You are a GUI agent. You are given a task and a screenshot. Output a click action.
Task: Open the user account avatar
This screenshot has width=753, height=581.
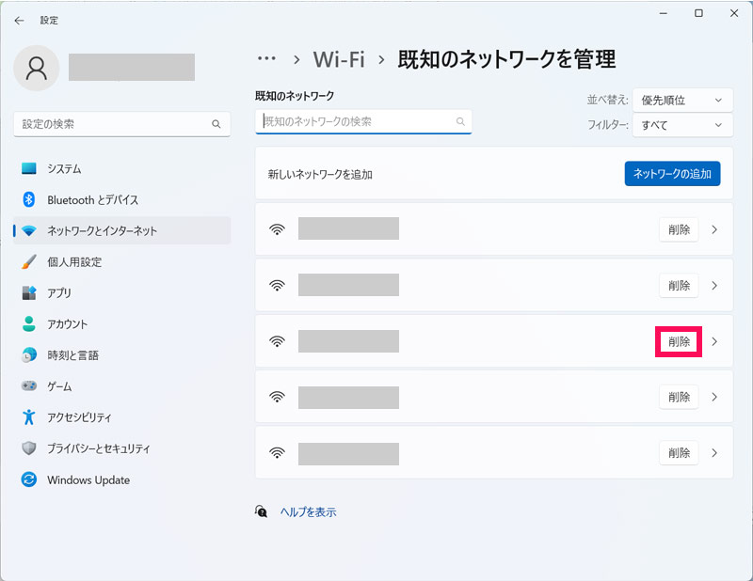pos(37,68)
